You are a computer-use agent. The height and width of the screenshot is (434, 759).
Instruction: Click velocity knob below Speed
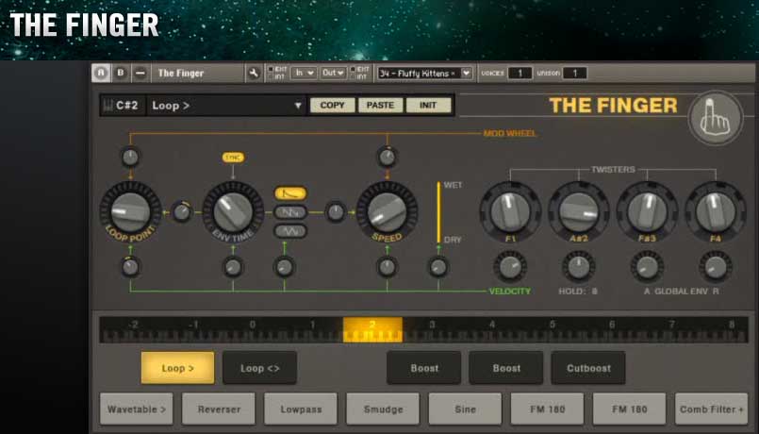(x=387, y=267)
